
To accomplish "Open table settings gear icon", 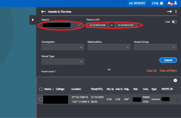I will 175,80.
